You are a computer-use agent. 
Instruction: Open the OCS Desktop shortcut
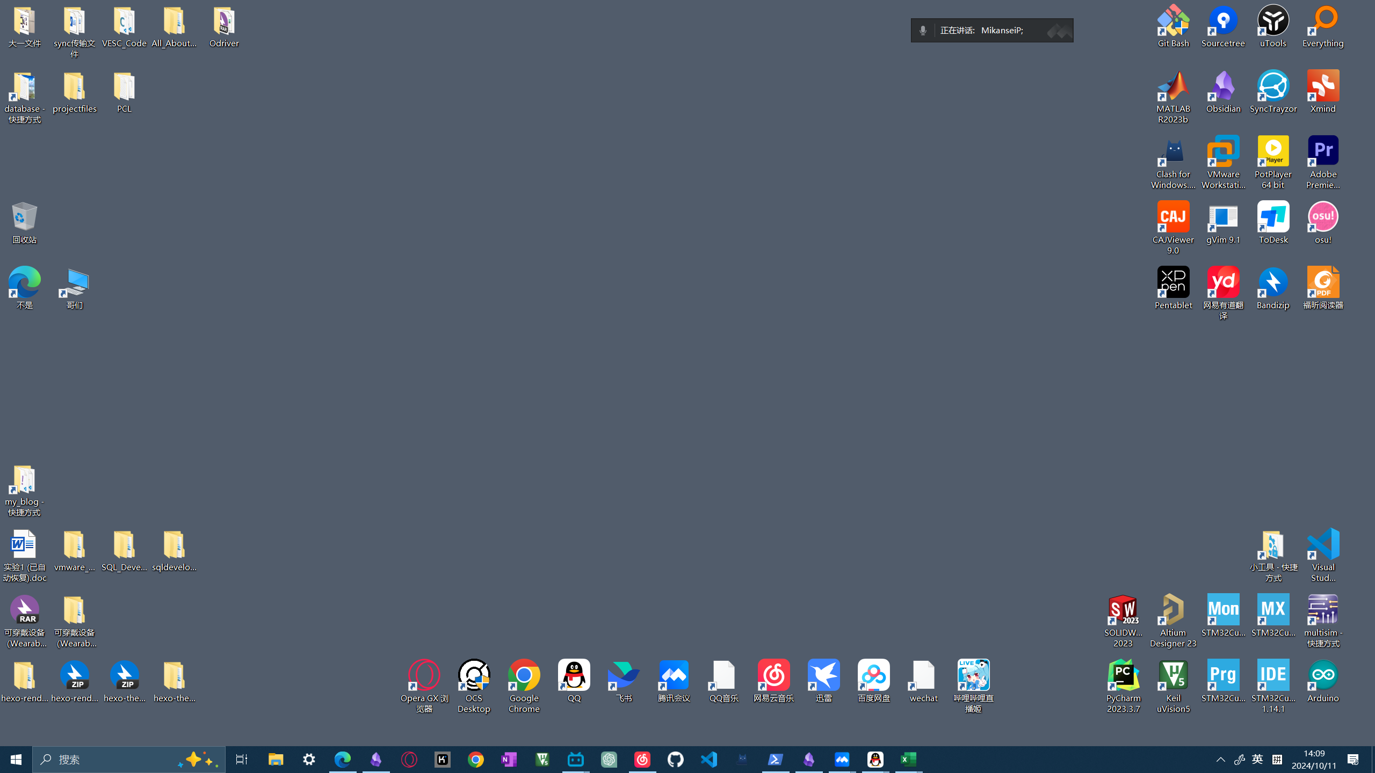(x=474, y=687)
